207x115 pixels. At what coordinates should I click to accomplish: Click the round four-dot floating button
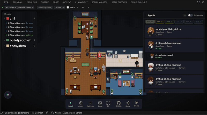click(8, 95)
